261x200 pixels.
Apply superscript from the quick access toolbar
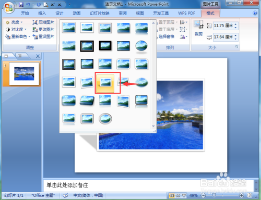(x=52, y=5)
